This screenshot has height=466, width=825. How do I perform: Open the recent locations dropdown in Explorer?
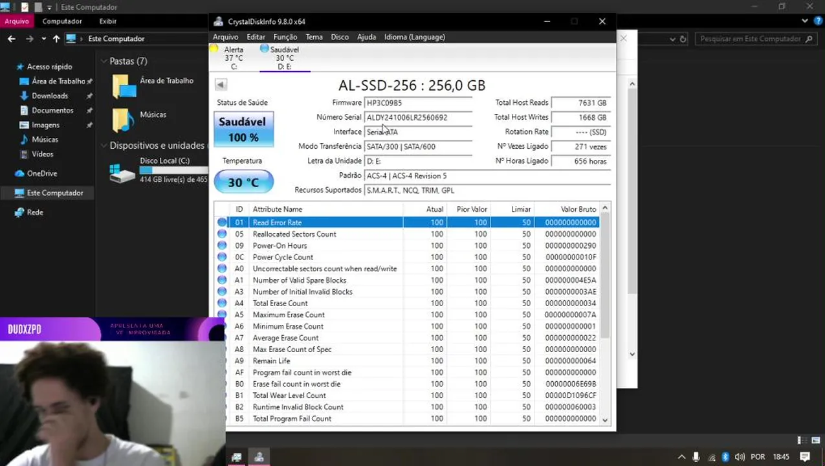(x=44, y=39)
